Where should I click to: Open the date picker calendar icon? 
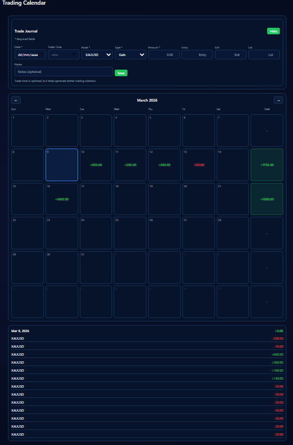41,55
